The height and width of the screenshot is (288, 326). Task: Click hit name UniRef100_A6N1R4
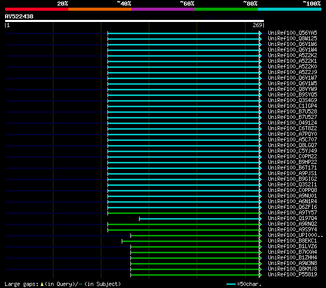point(292,202)
